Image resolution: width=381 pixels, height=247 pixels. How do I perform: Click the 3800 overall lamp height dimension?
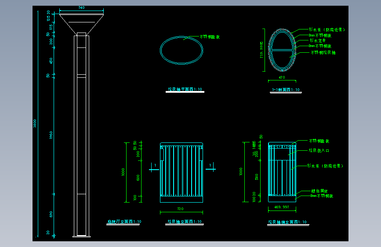[35, 123]
